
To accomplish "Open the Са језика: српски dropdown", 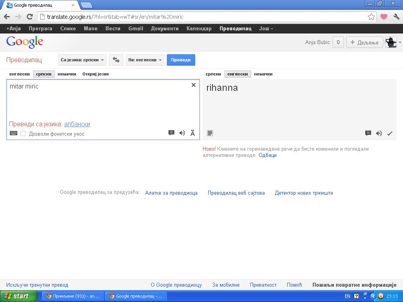I will (x=82, y=60).
